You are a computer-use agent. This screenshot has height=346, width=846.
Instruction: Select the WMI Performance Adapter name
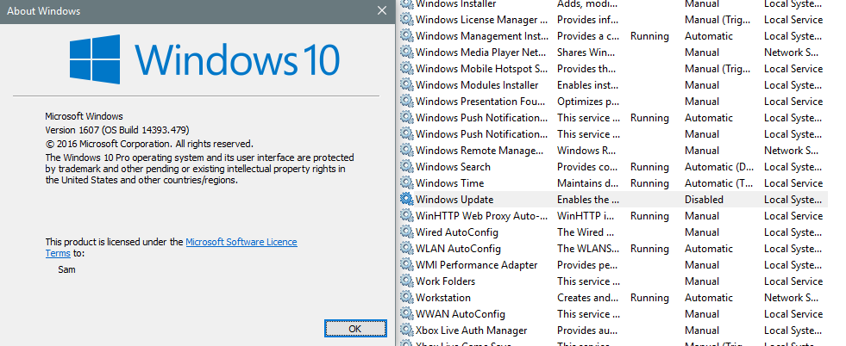point(476,265)
